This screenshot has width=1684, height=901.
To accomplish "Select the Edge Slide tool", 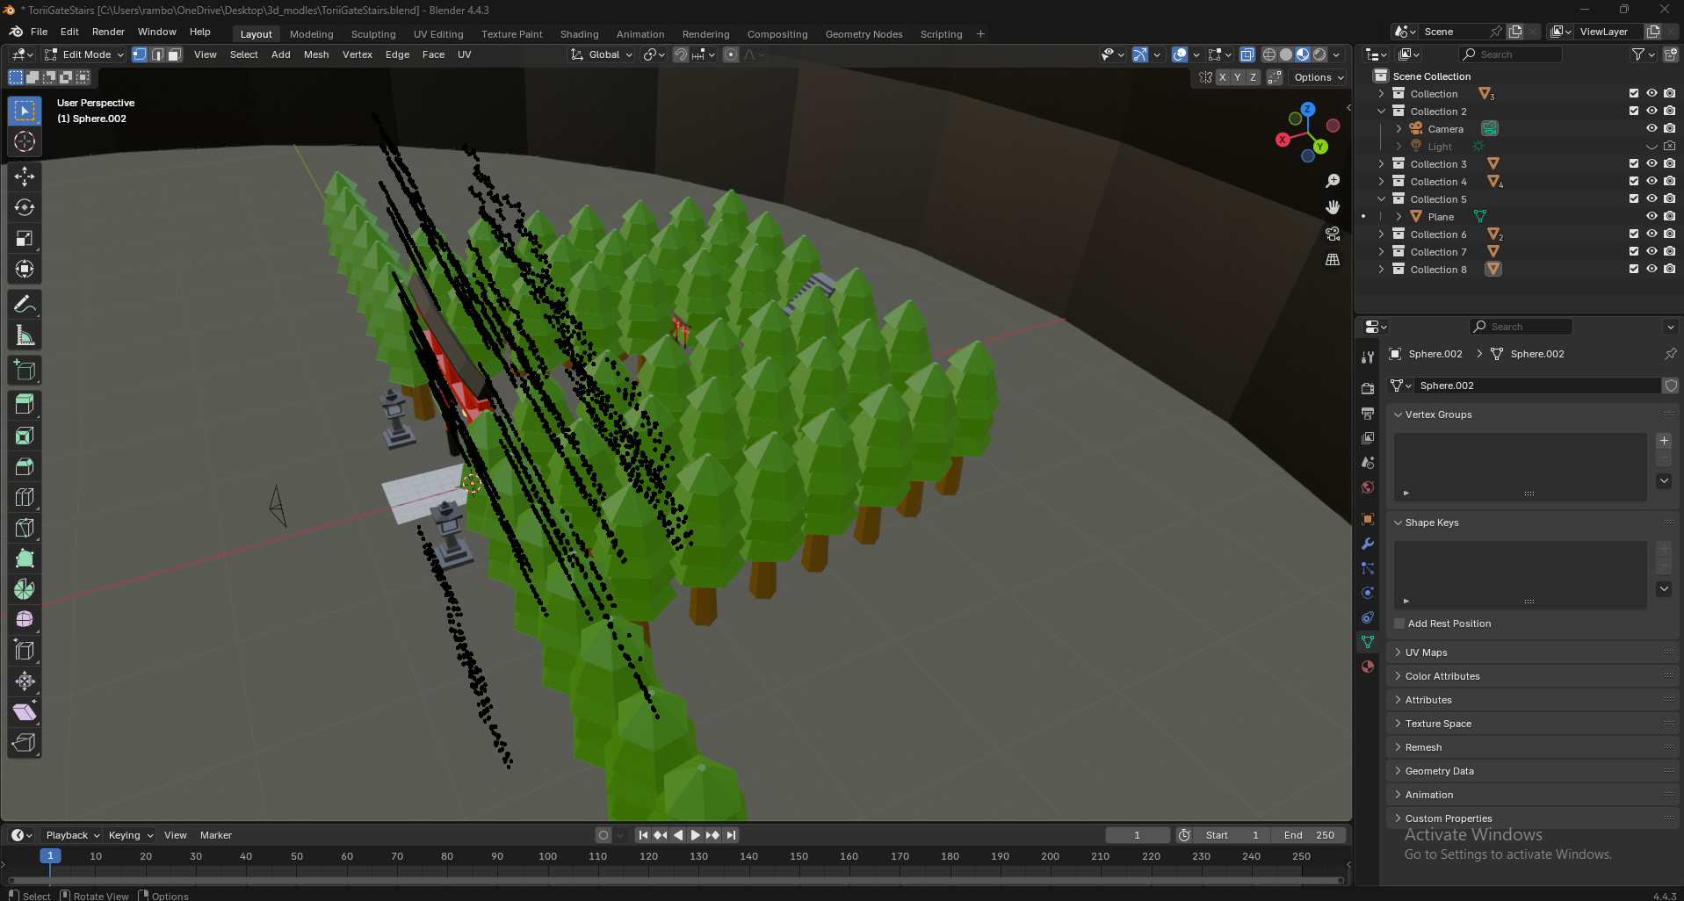I will click(25, 651).
